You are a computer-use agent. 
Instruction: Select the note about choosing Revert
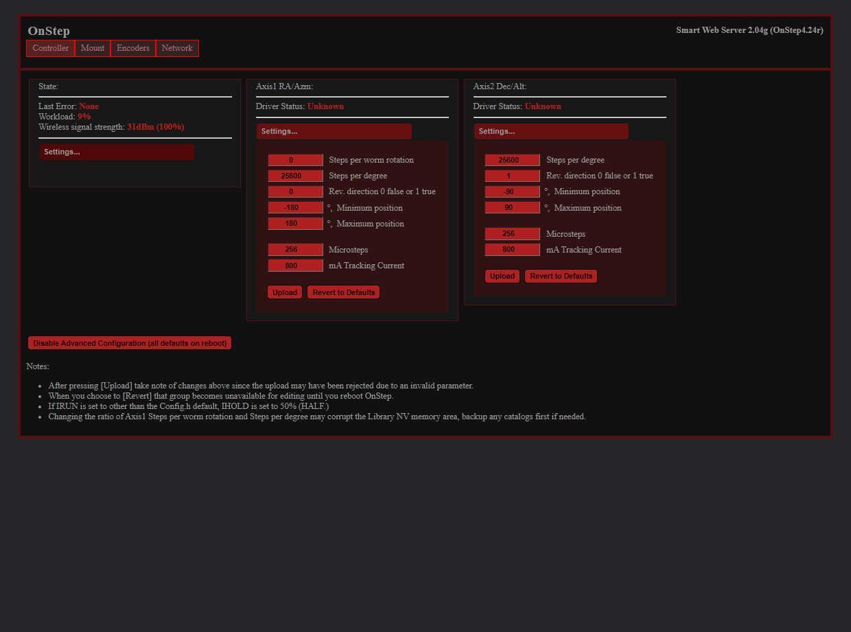[220, 396]
